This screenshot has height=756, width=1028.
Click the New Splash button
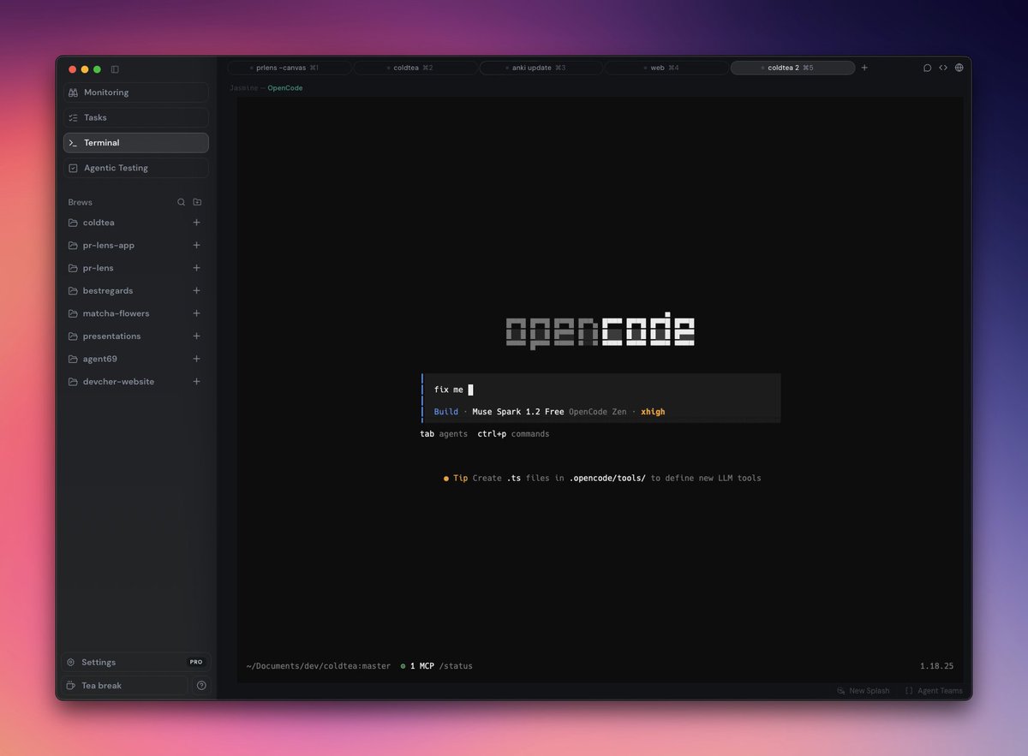click(864, 691)
